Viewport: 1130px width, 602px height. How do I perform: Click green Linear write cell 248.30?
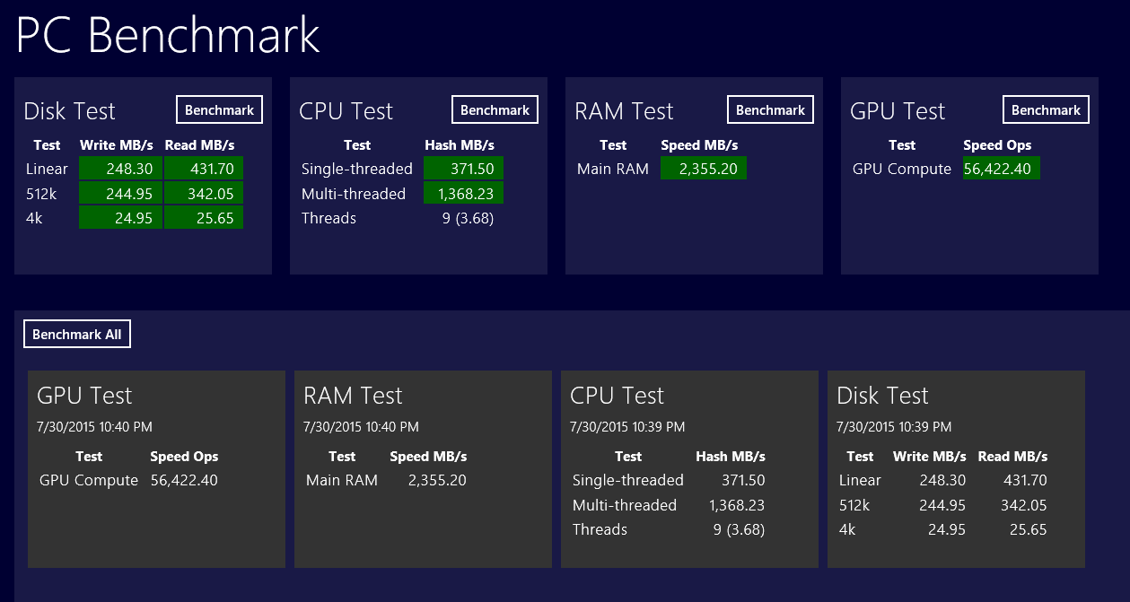[120, 169]
